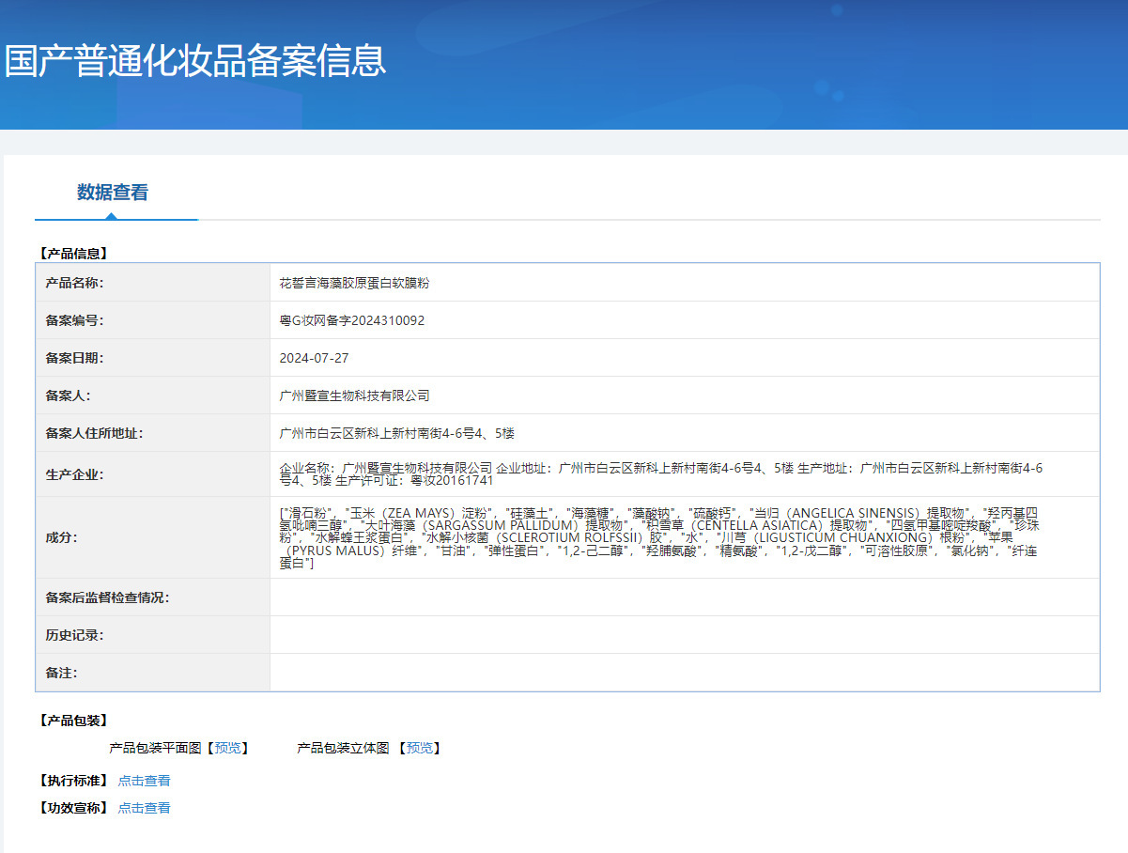The height and width of the screenshot is (853, 1128).
Task: Click 点击查看 next to 功效宣称
Action: point(144,808)
